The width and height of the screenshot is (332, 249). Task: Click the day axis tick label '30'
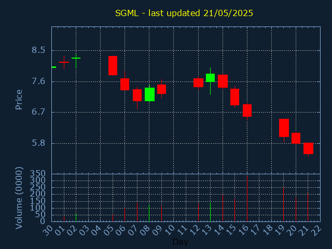pos(48,230)
